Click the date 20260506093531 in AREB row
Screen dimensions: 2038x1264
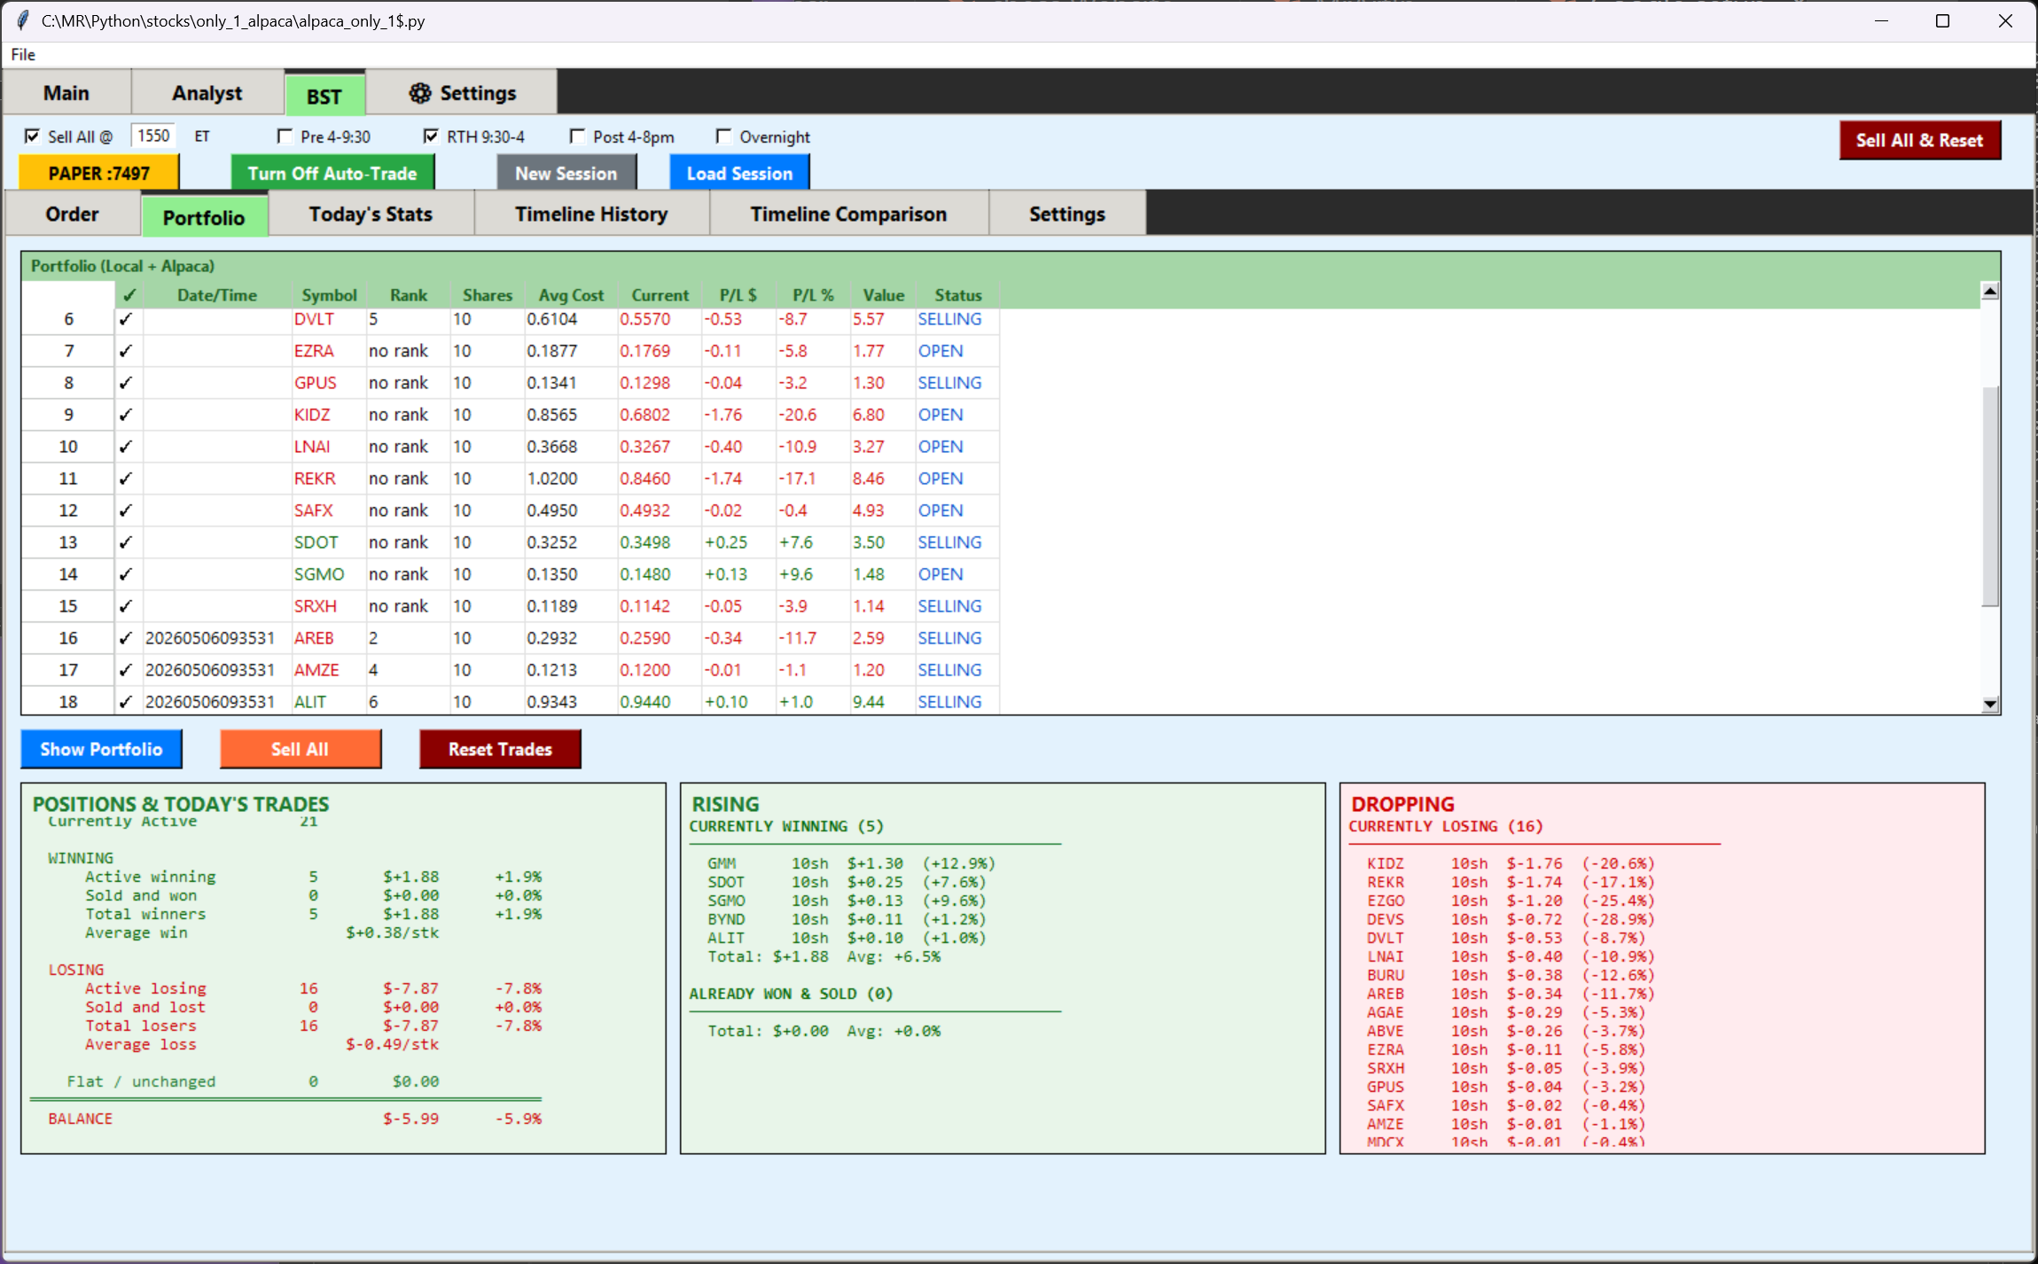click(x=210, y=638)
